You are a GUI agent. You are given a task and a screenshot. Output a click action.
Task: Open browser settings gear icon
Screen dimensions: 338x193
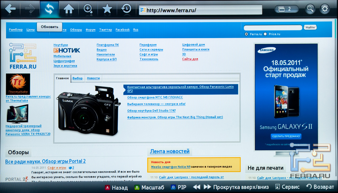[325, 9]
